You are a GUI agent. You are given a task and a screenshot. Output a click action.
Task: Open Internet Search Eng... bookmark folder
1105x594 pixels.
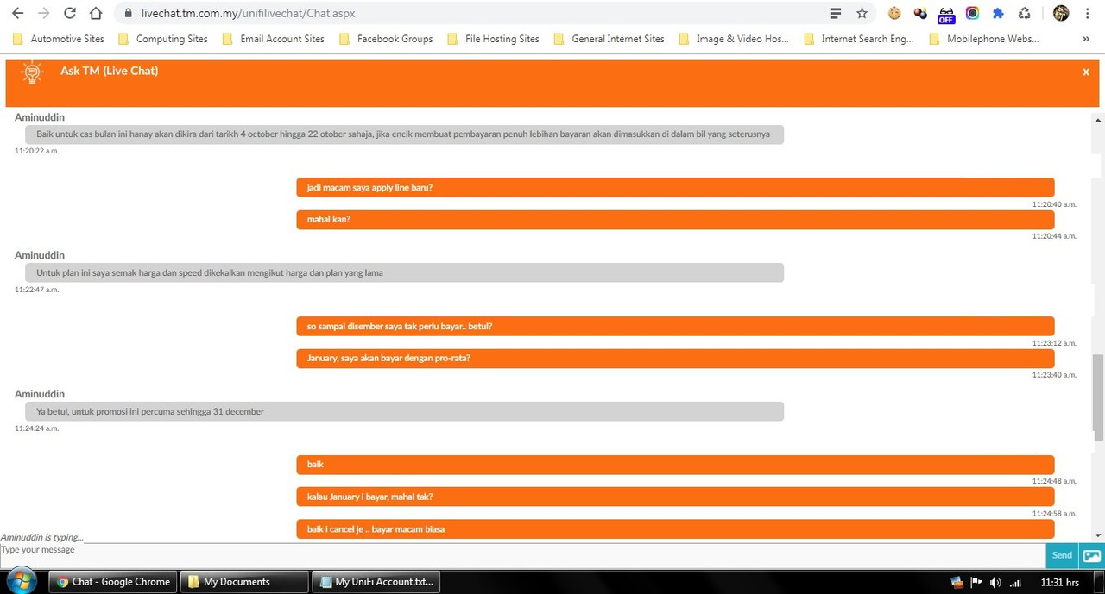tap(859, 39)
